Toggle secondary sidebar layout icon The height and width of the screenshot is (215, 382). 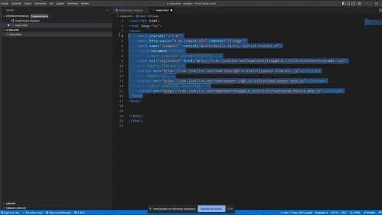[353, 4]
